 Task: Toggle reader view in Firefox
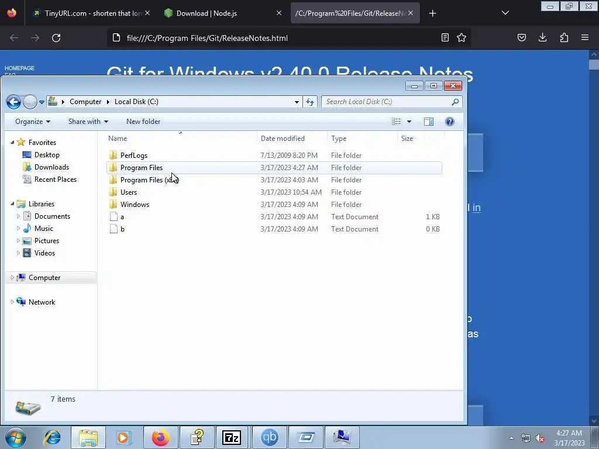445,37
